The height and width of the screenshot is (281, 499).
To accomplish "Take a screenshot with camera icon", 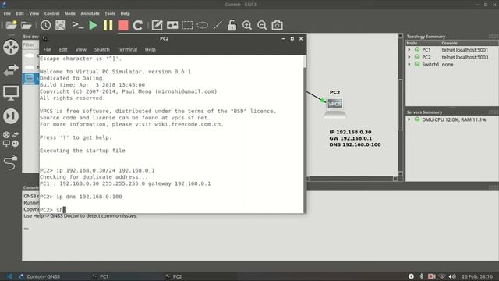I will point(278,25).
